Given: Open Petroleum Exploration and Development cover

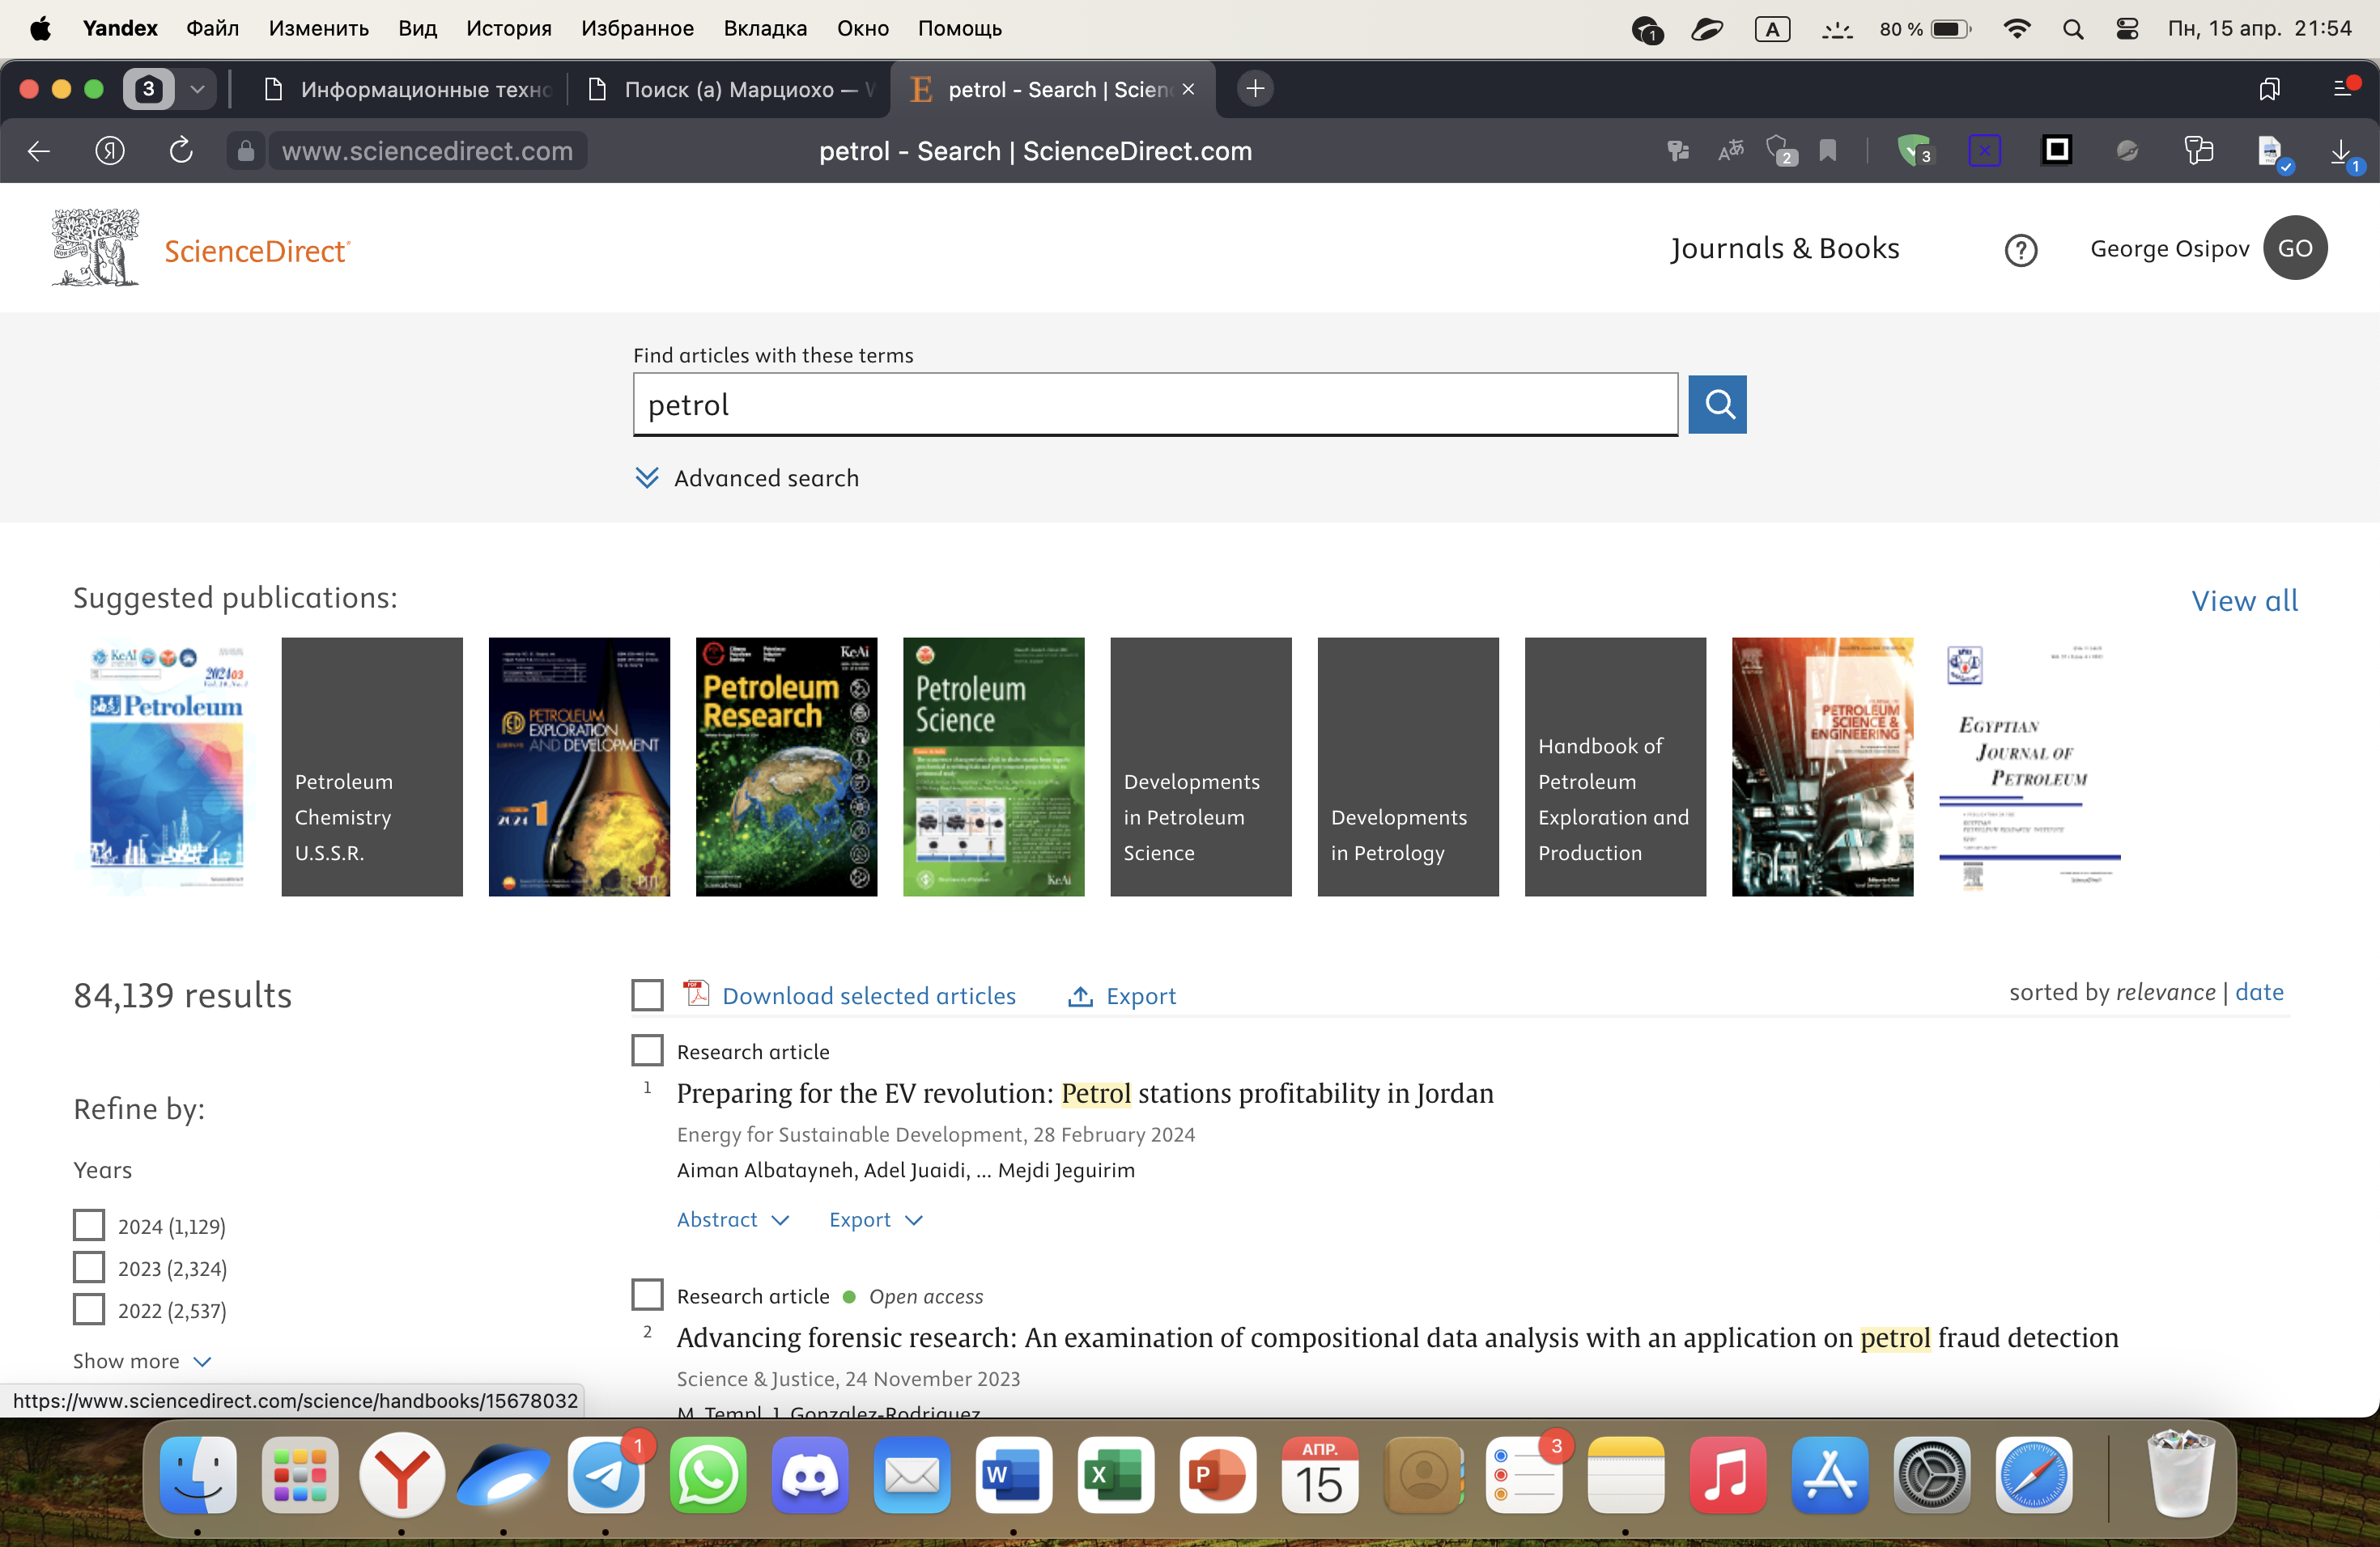Looking at the screenshot, I should pyautogui.click(x=579, y=766).
